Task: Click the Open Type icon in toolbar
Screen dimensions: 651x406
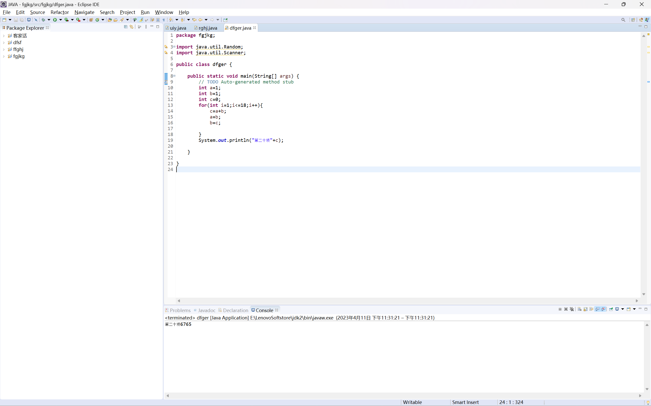Action: 110,20
